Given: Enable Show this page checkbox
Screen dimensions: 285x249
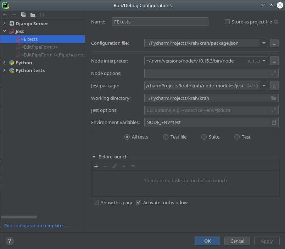Looking at the screenshot, I should coord(96,202).
